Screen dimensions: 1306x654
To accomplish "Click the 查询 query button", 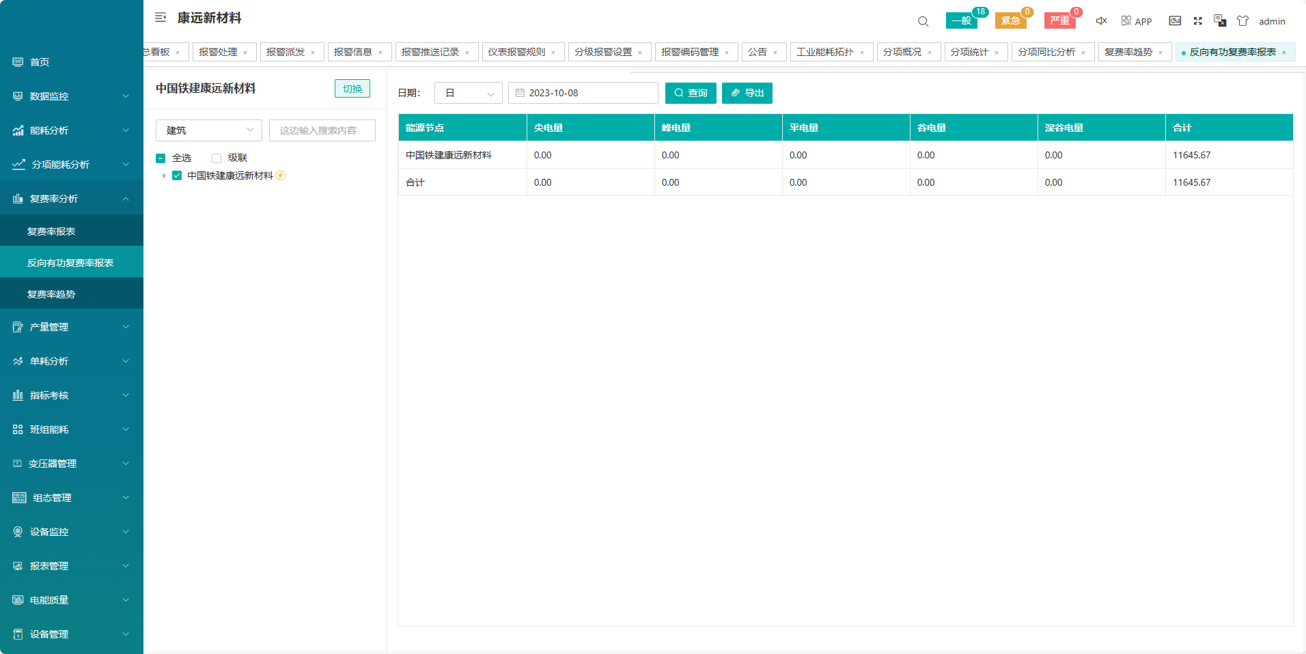I will point(690,93).
